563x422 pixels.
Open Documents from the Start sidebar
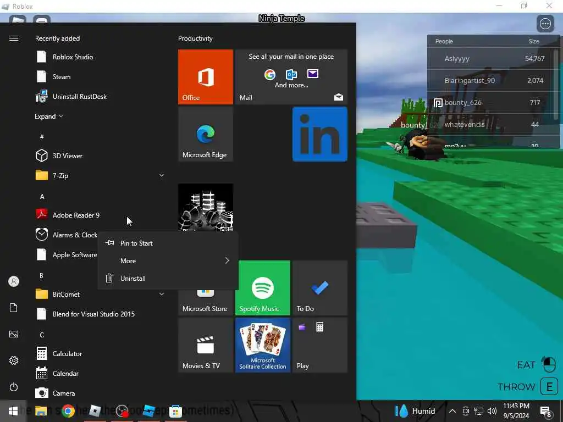14,308
